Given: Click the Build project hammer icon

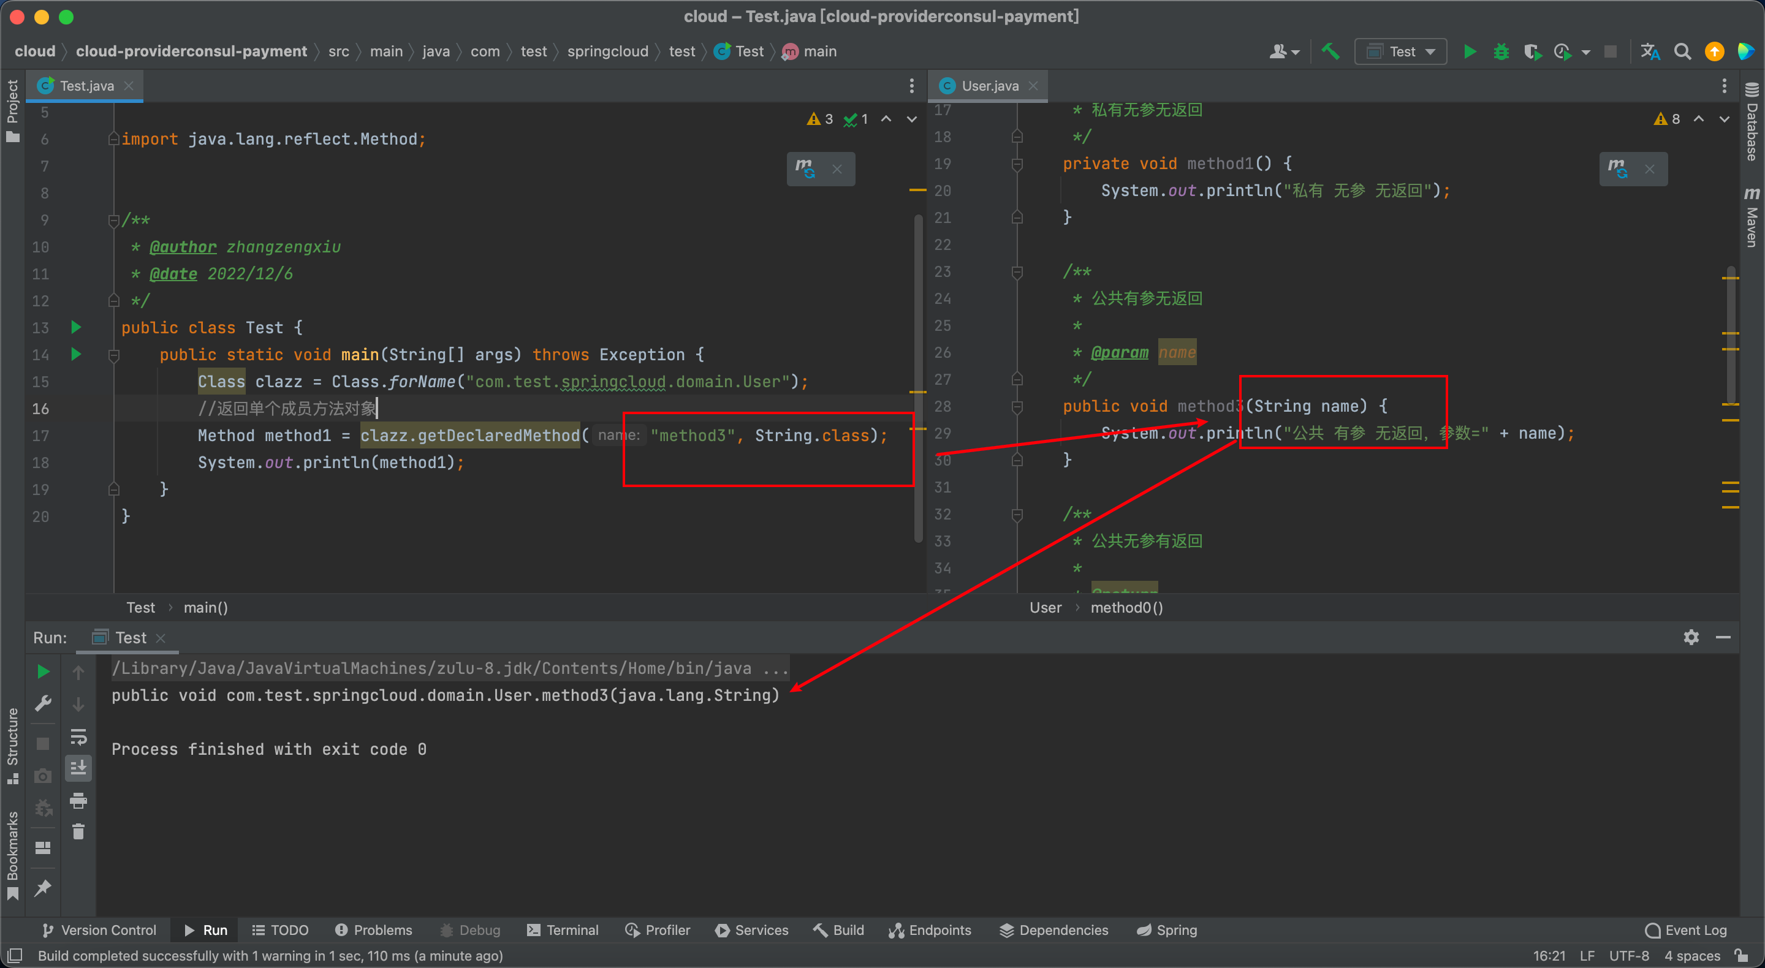Looking at the screenshot, I should [x=1330, y=51].
